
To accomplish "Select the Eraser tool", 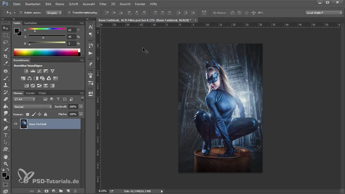I will pos(6,99).
